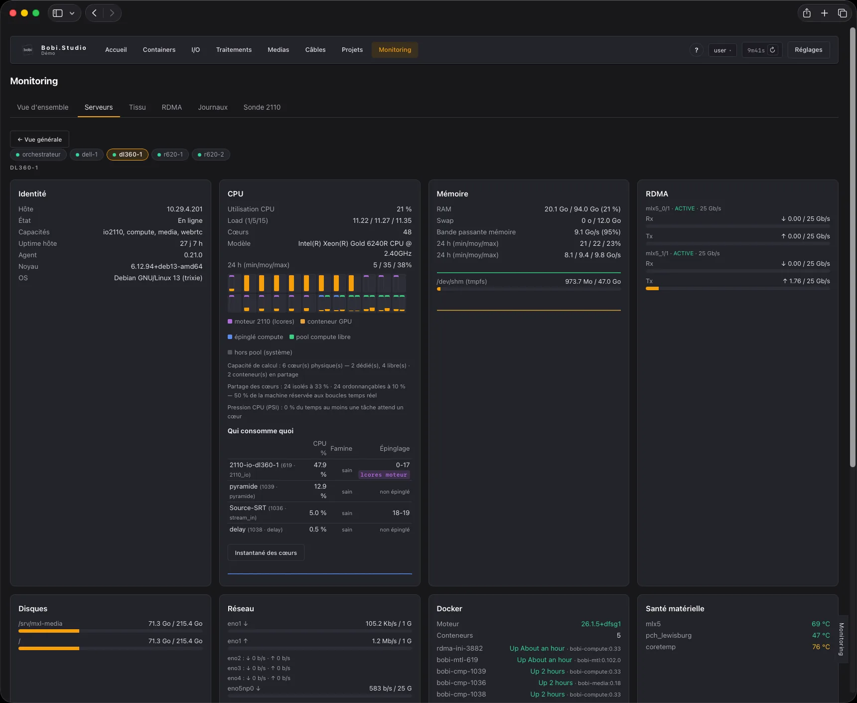Select the r620-1 server chip
Screen dimensions: 857x703
[x=170, y=155]
